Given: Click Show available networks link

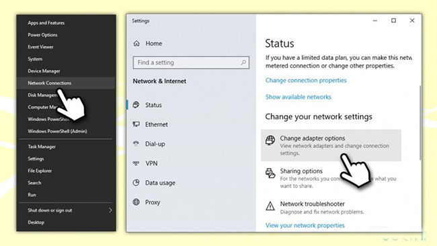Looking at the screenshot, I should (x=299, y=97).
